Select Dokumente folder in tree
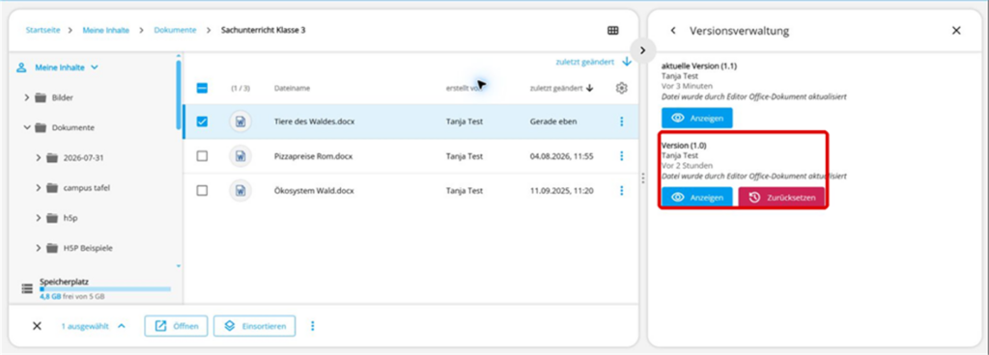This screenshot has width=989, height=355. [x=73, y=127]
